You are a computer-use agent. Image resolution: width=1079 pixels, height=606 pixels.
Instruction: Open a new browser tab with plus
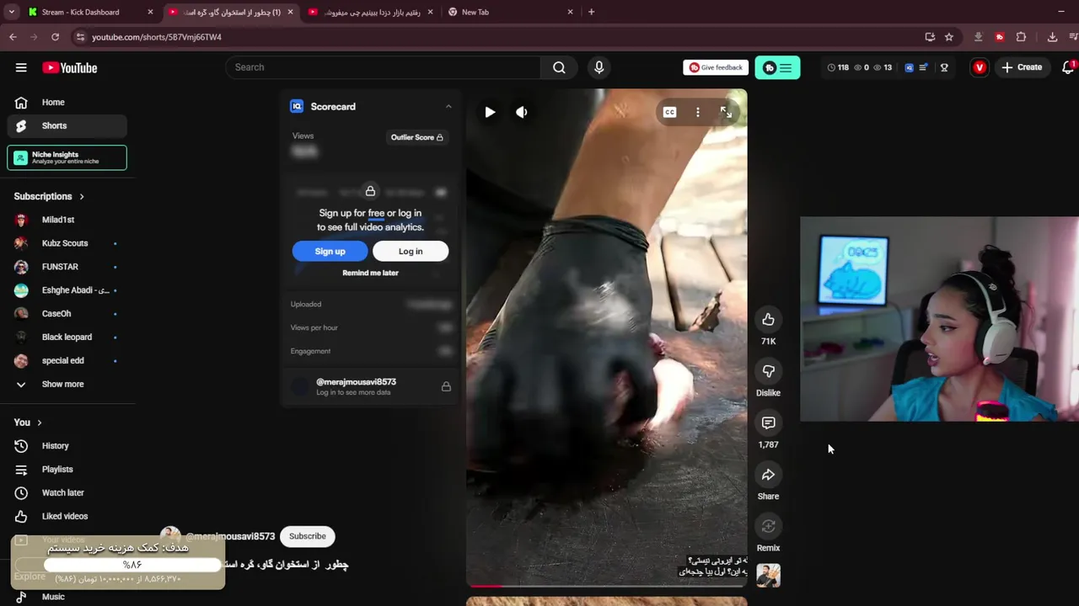click(x=591, y=12)
